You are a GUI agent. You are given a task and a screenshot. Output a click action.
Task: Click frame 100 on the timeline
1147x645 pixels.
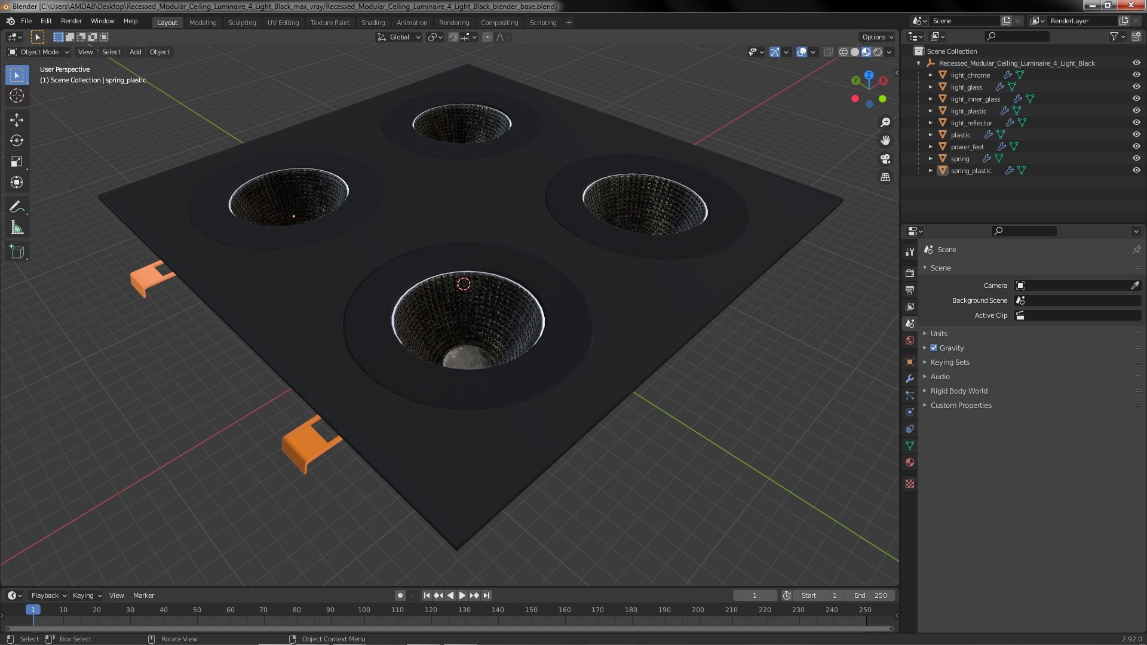tap(364, 610)
